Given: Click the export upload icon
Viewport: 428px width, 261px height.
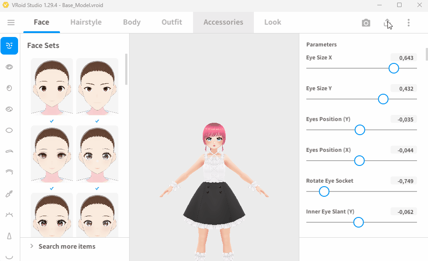Looking at the screenshot, I should (387, 23).
